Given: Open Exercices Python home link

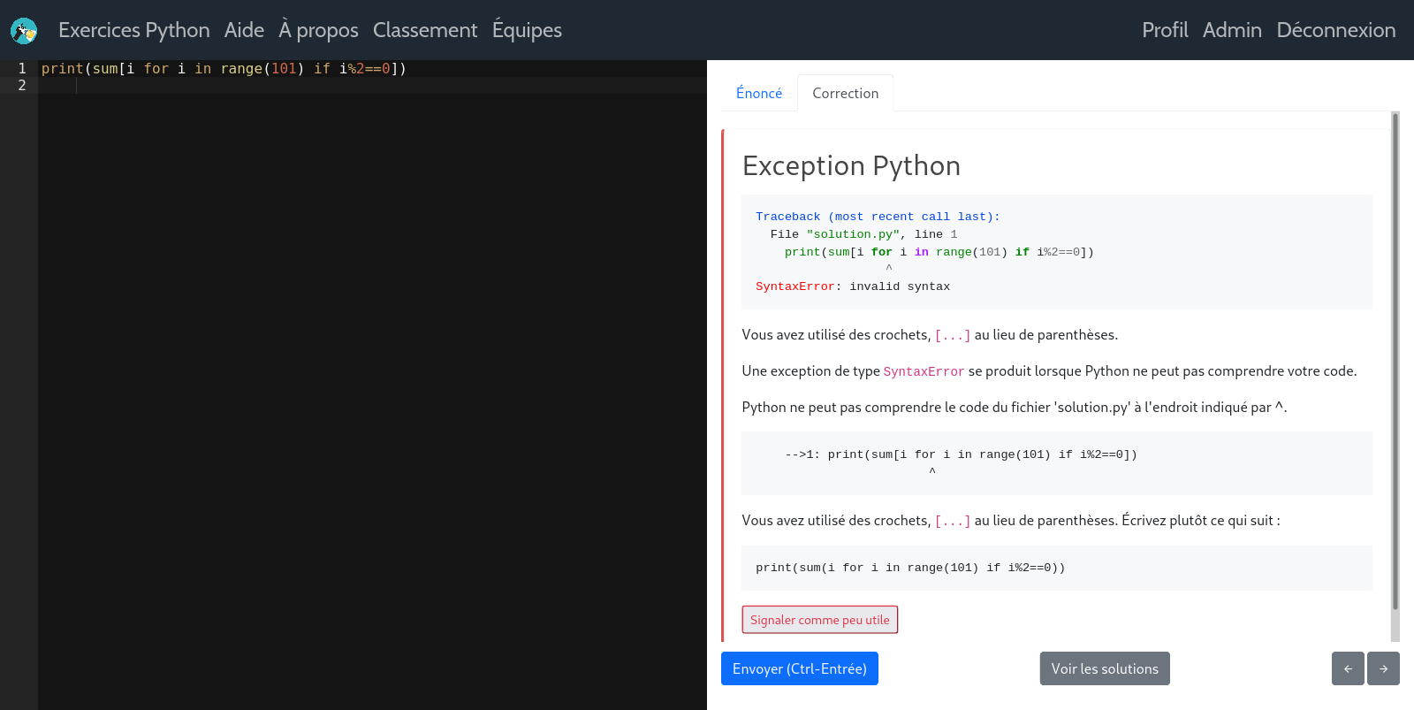Looking at the screenshot, I should click(134, 30).
